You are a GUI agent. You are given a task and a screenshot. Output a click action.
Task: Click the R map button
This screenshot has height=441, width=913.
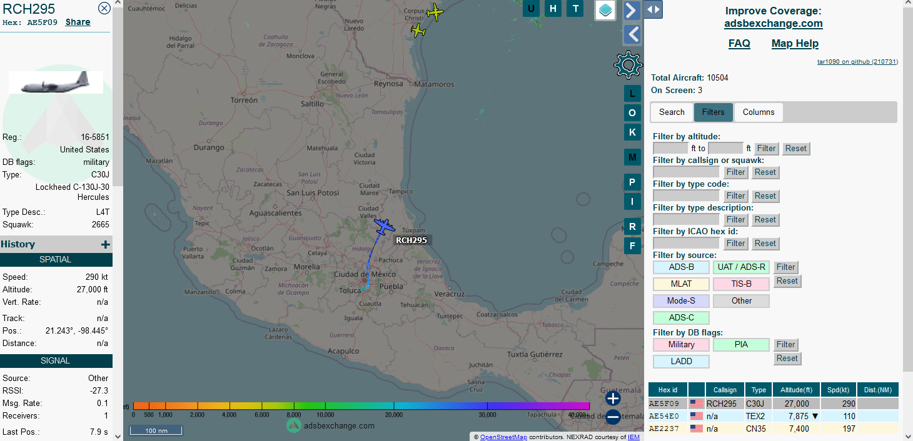pyautogui.click(x=632, y=227)
